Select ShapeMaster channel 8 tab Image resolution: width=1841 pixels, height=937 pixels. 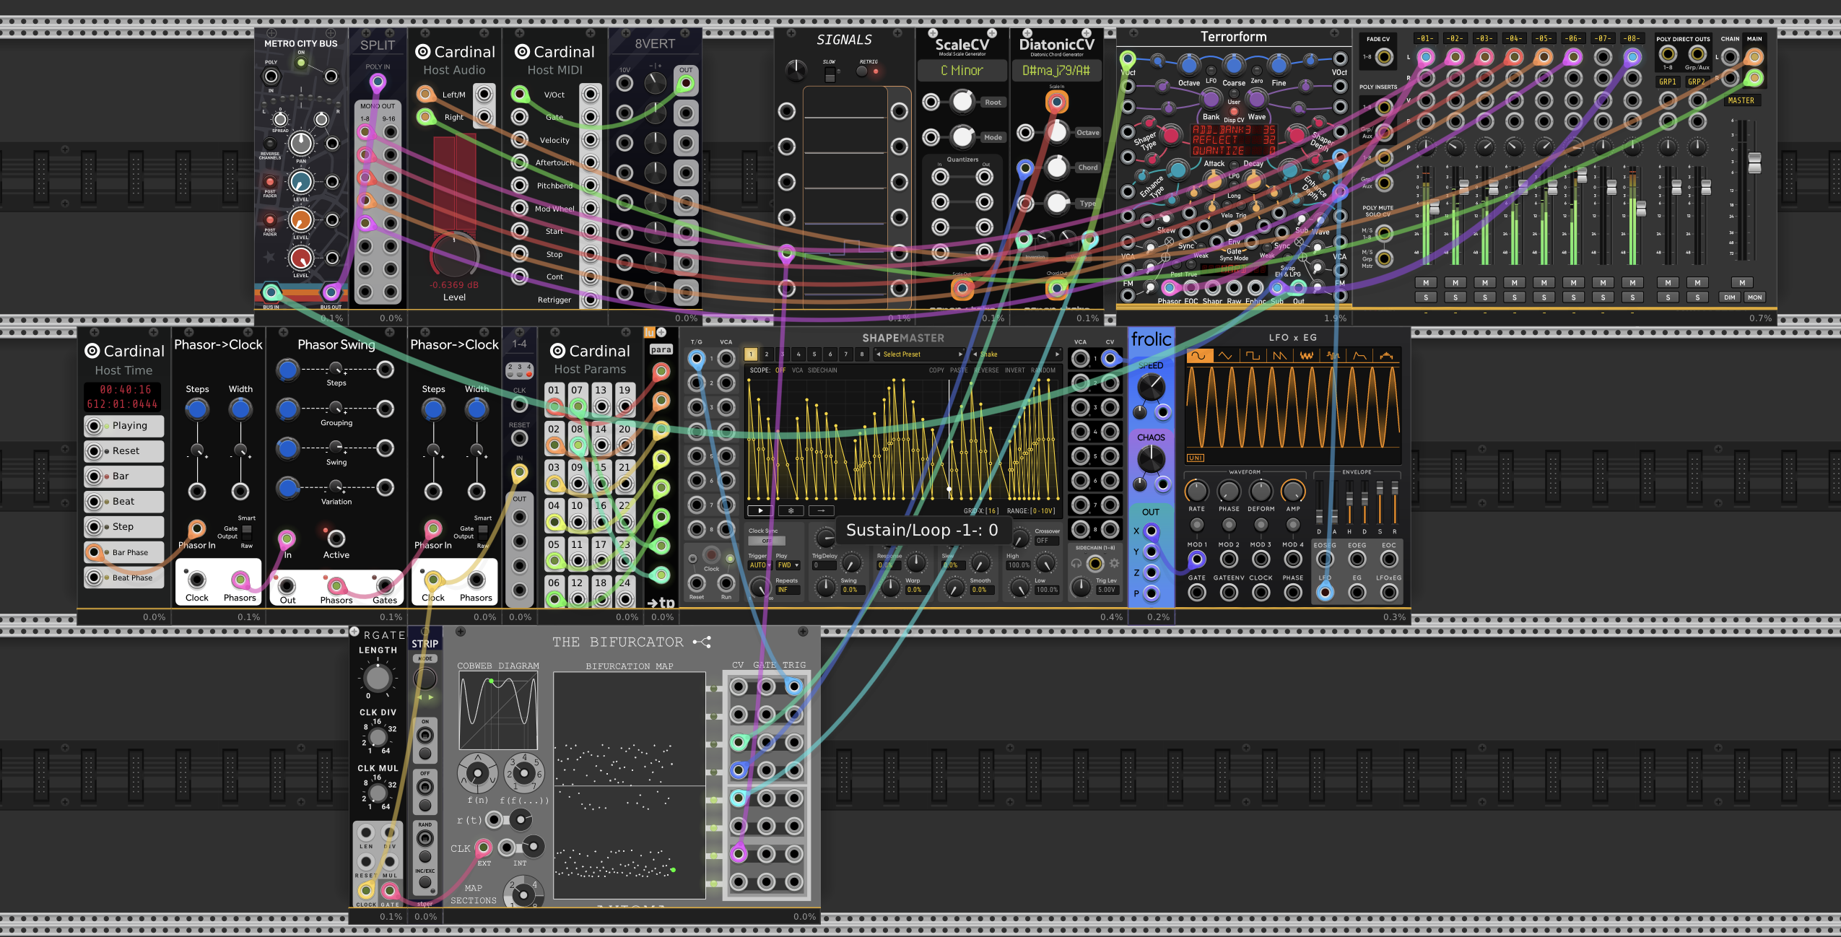tap(862, 354)
